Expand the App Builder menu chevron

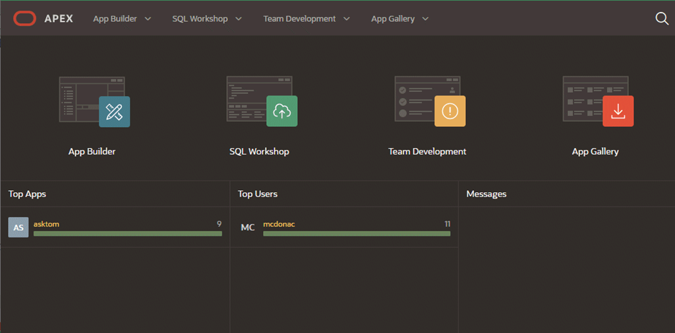coord(148,19)
